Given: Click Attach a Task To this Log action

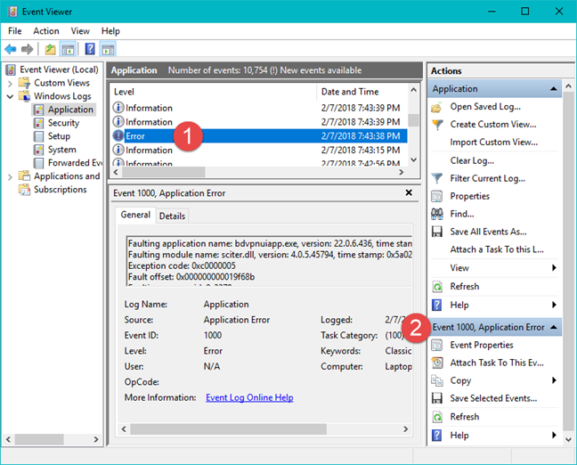Looking at the screenshot, I should [497, 249].
